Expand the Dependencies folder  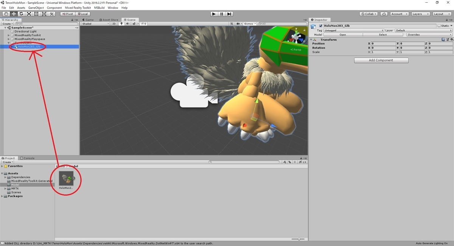6,177
